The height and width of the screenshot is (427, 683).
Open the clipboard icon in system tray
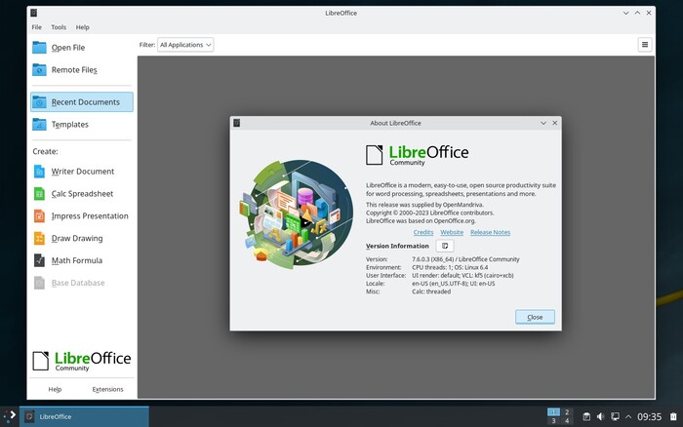(586, 416)
